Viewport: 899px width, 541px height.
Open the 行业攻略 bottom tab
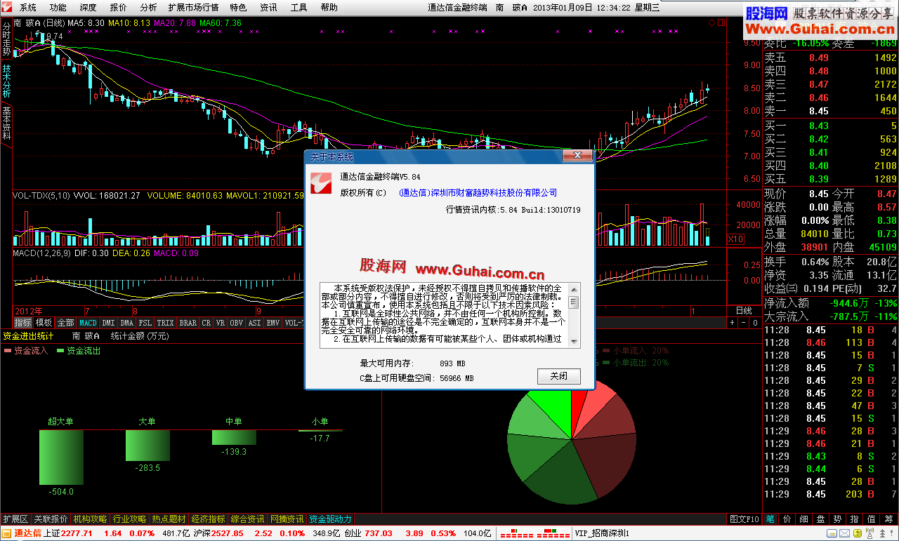pos(129,519)
